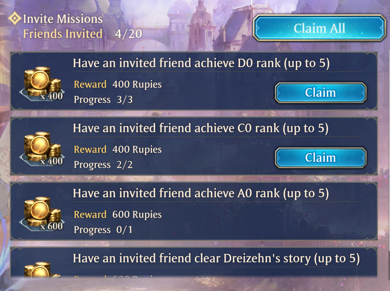Viewport: 390px width, 291px height.
Task: Click the Claim All button
Action: pos(320,28)
